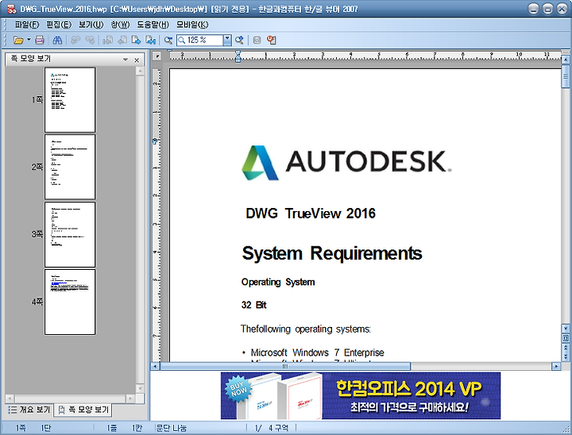The image size is (572, 435).
Task: Click document horizontal scroll left arrow
Action: (155, 366)
